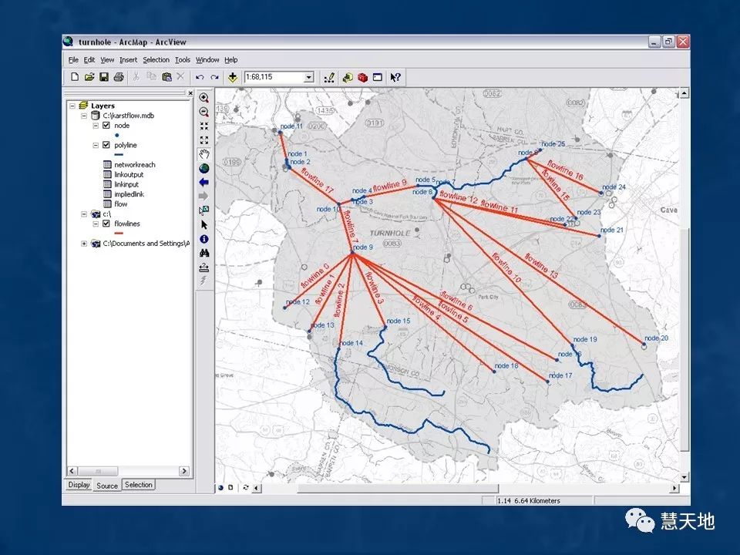The height and width of the screenshot is (555, 740).
Task: Click the Go Back extent arrow
Action: [x=204, y=182]
